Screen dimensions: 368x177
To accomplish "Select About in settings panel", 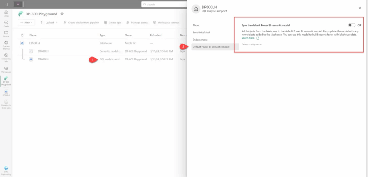I will point(196,25).
